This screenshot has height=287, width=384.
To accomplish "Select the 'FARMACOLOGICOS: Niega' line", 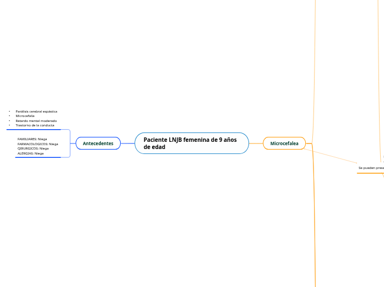I will click(x=37, y=143).
